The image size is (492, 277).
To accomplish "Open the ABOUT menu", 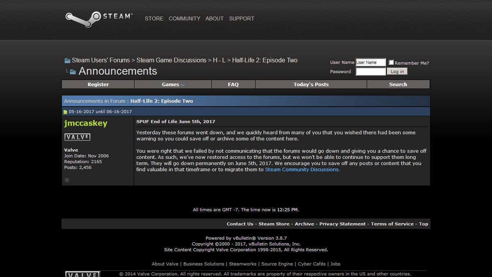I will (214, 18).
